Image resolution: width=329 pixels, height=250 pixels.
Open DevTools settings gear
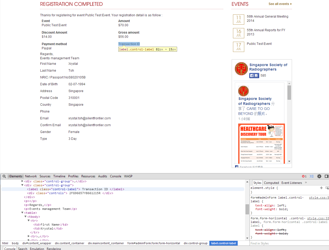[x=319, y=176]
